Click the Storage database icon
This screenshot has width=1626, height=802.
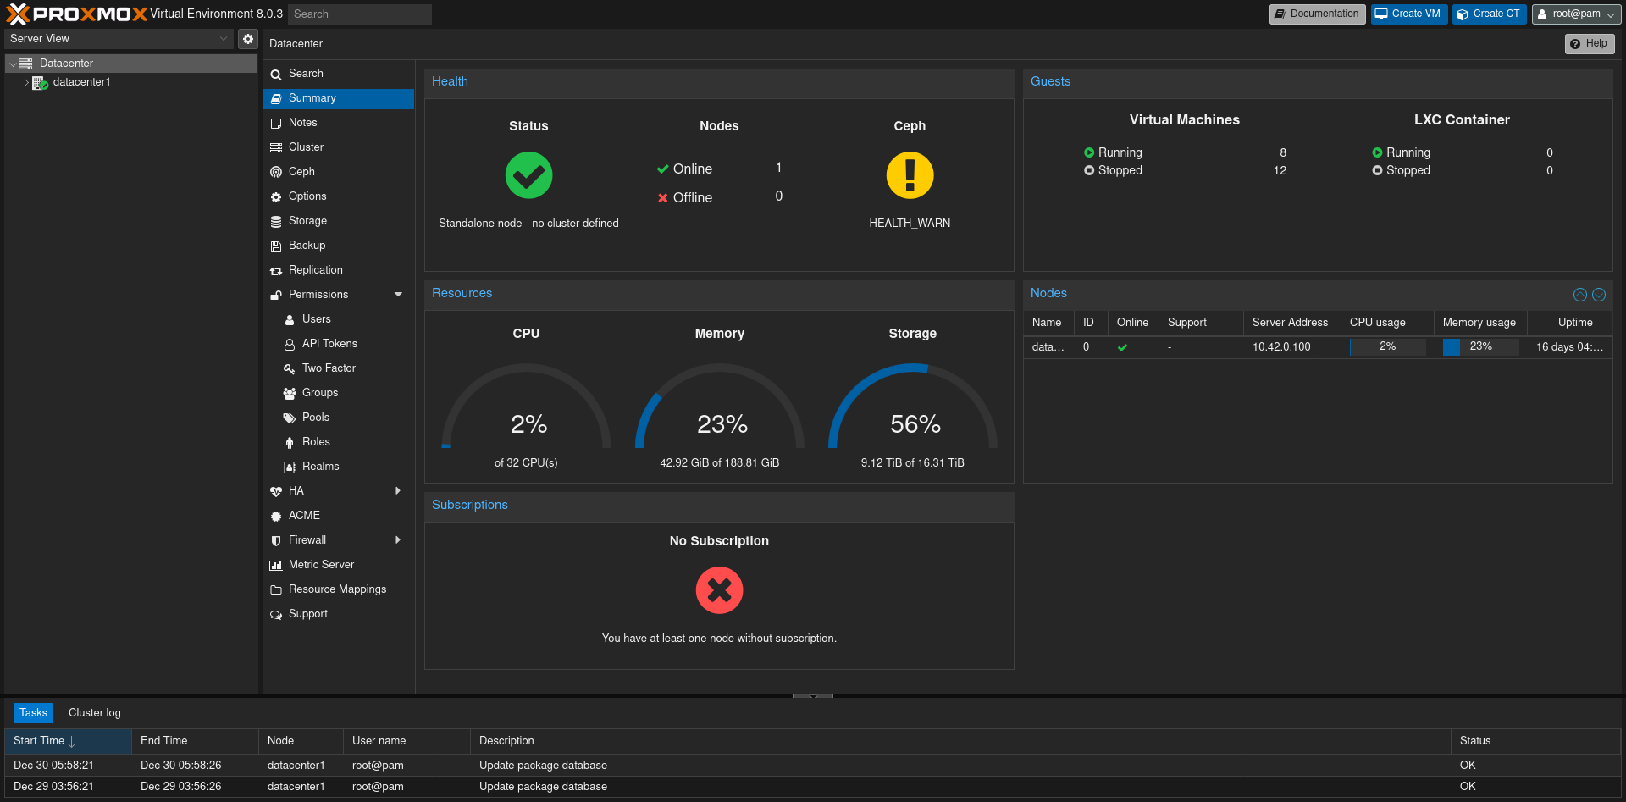pyautogui.click(x=276, y=221)
